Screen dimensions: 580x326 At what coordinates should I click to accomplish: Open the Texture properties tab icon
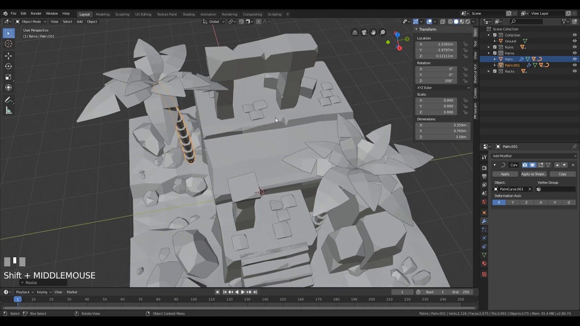pos(484,274)
